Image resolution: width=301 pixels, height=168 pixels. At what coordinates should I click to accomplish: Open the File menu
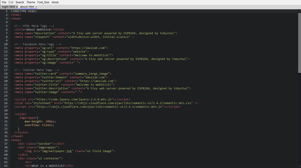pyautogui.click(x=4, y=2)
